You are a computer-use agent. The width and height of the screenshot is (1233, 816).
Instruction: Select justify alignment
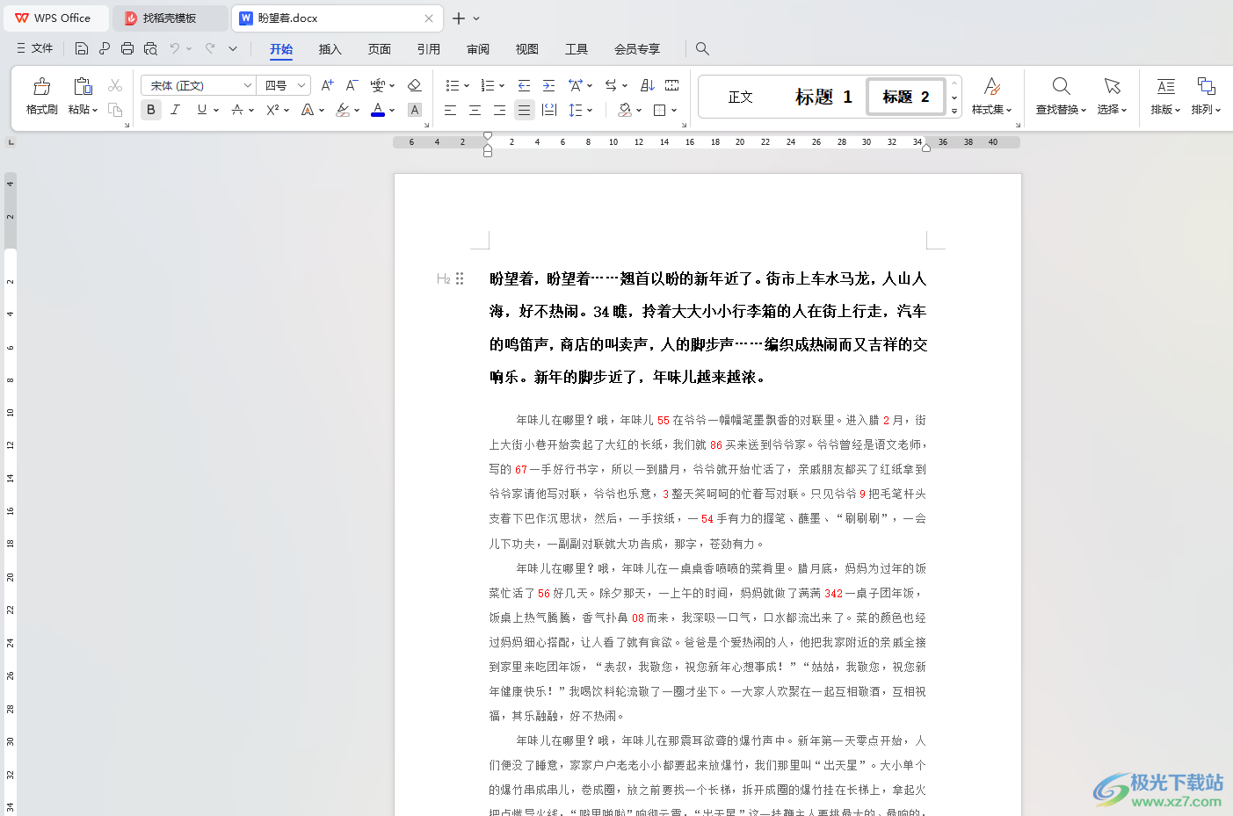[x=525, y=110]
